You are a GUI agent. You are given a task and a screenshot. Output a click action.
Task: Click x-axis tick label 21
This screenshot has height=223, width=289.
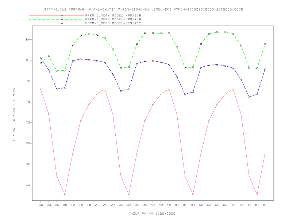coord(97,205)
